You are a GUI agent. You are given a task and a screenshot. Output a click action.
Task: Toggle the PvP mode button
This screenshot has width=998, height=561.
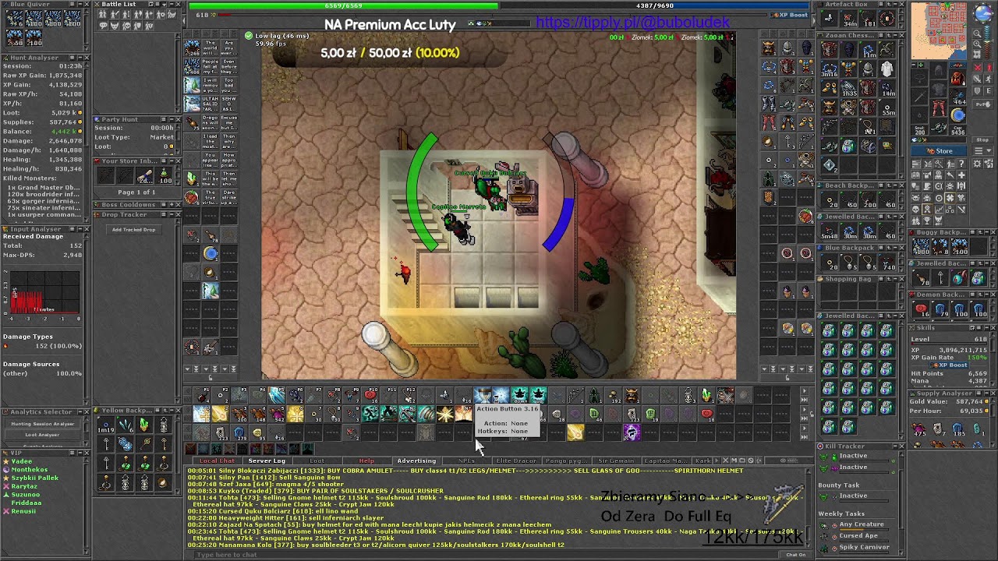[x=983, y=104]
